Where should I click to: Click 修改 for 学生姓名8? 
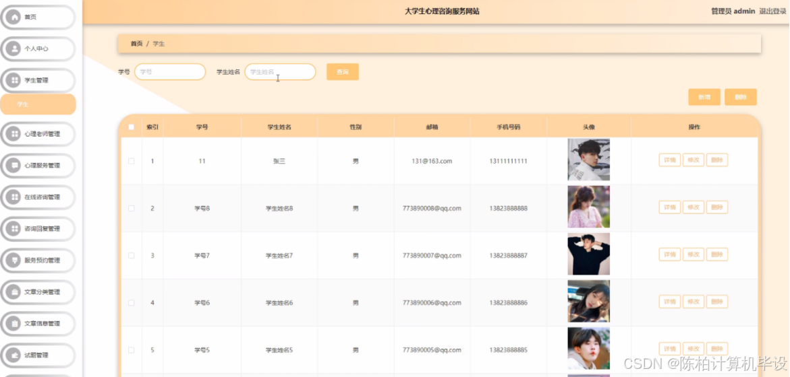pyautogui.click(x=694, y=207)
